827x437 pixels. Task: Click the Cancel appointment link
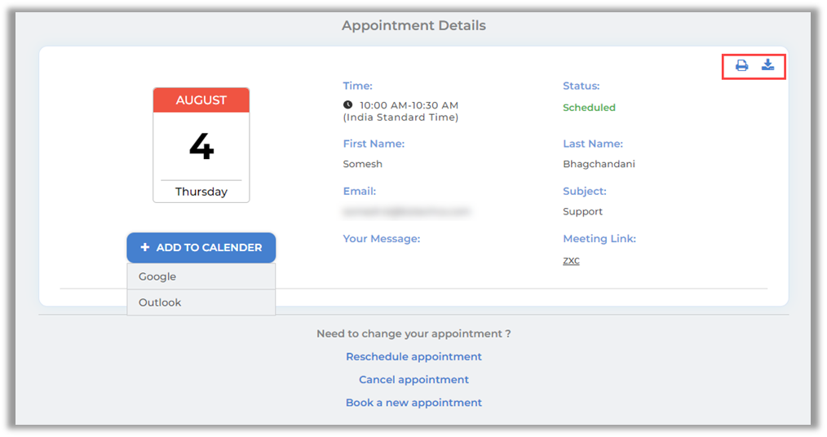(413, 379)
